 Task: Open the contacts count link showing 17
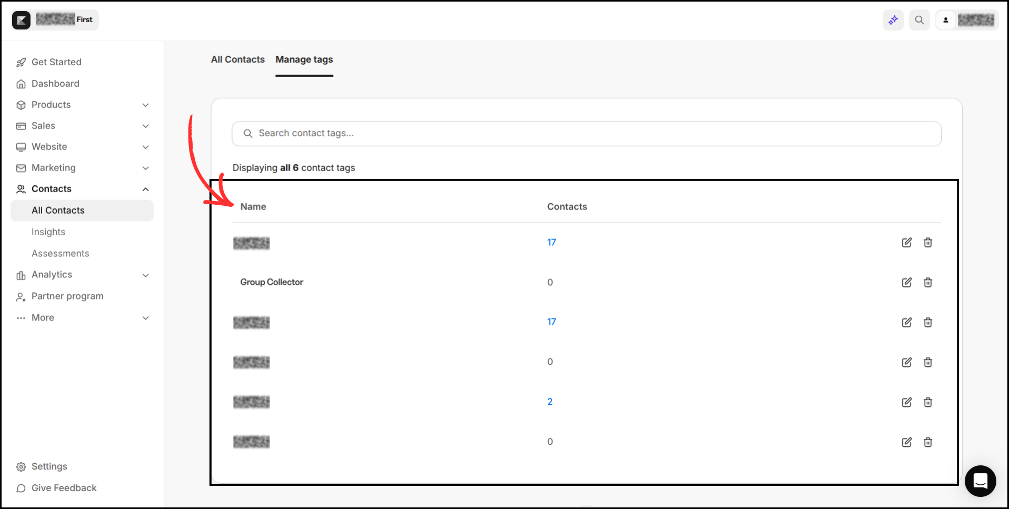[552, 242]
